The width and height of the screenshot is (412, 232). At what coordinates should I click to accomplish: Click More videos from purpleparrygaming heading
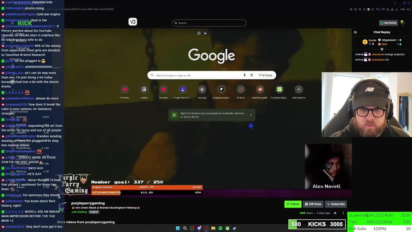[86, 222]
